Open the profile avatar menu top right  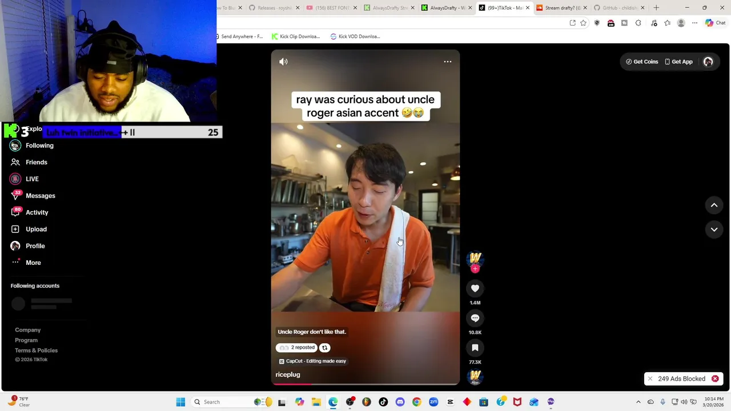[708, 62]
